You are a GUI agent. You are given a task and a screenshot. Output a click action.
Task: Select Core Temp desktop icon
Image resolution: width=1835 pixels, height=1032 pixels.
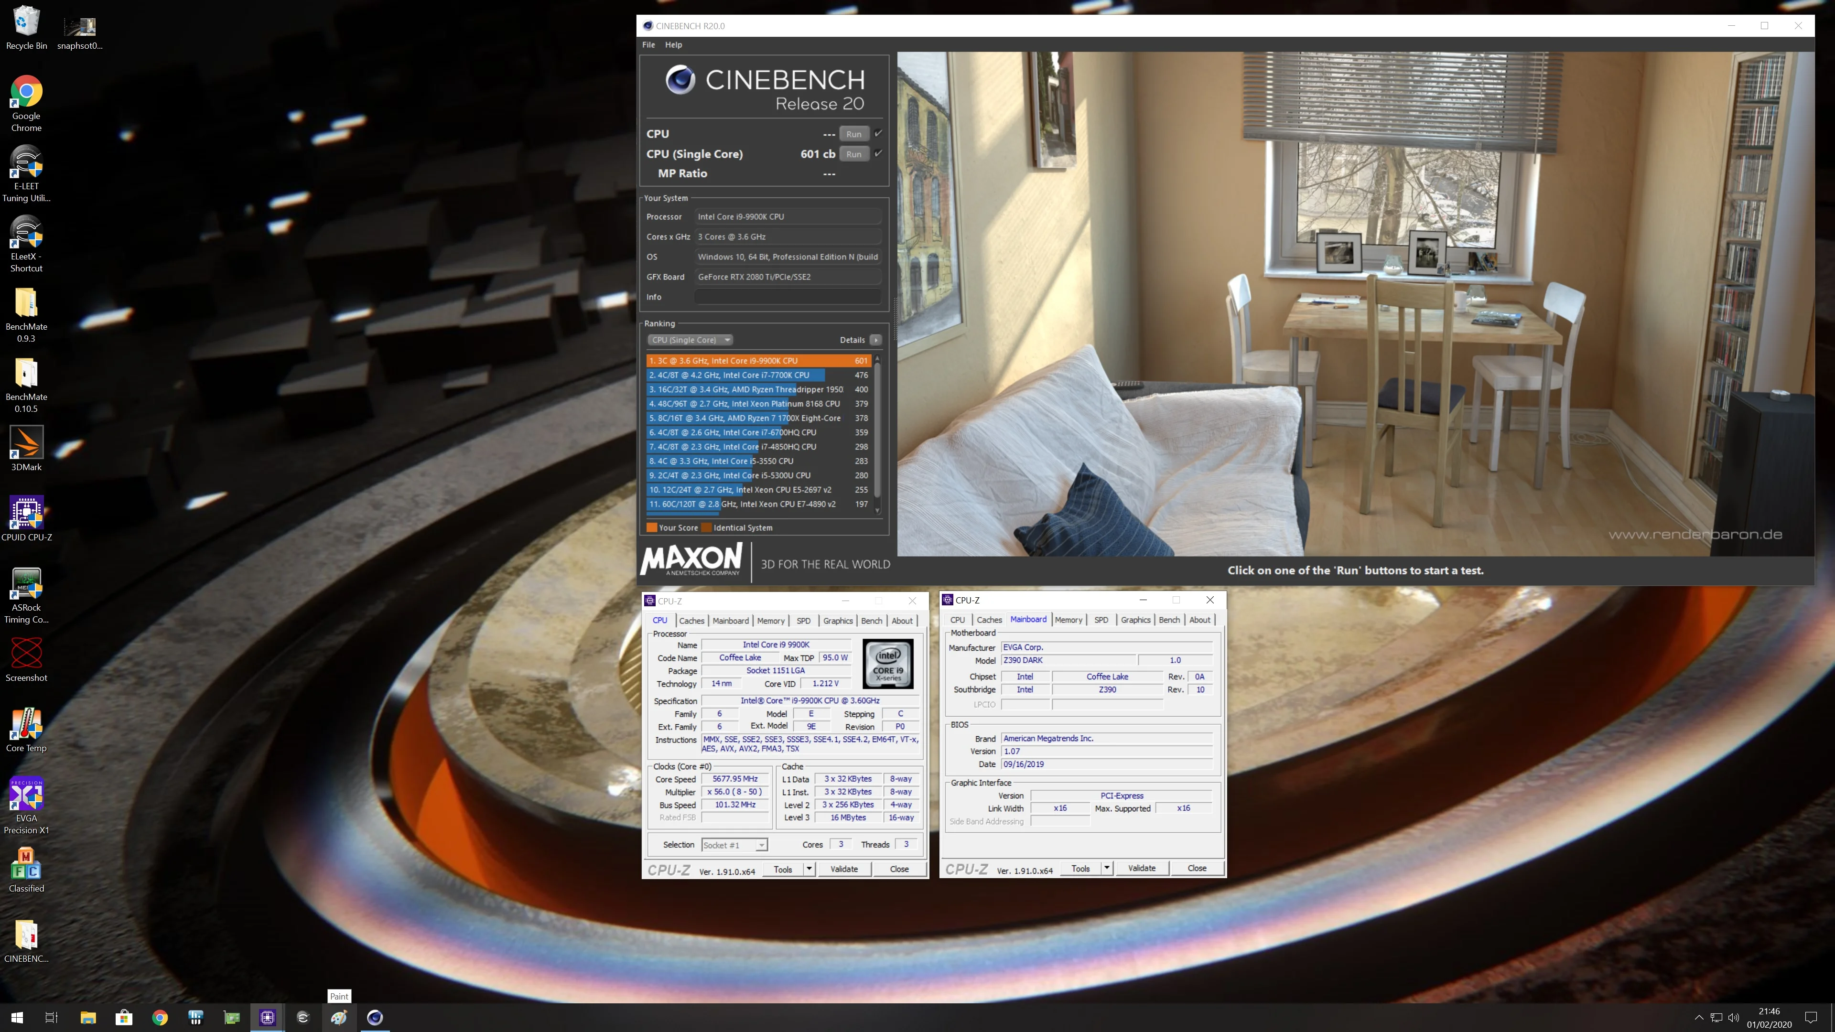[26, 730]
